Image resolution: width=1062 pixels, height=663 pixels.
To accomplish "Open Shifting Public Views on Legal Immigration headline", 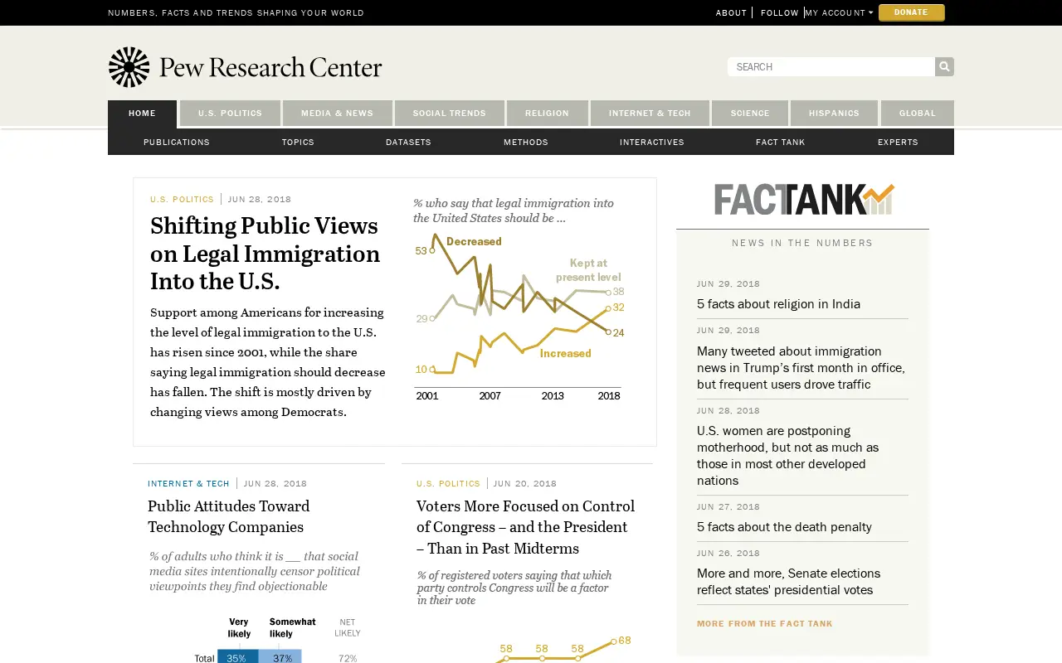I will pos(265,253).
